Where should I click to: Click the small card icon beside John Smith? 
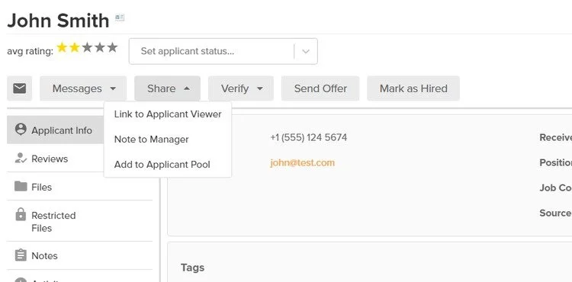120,18
